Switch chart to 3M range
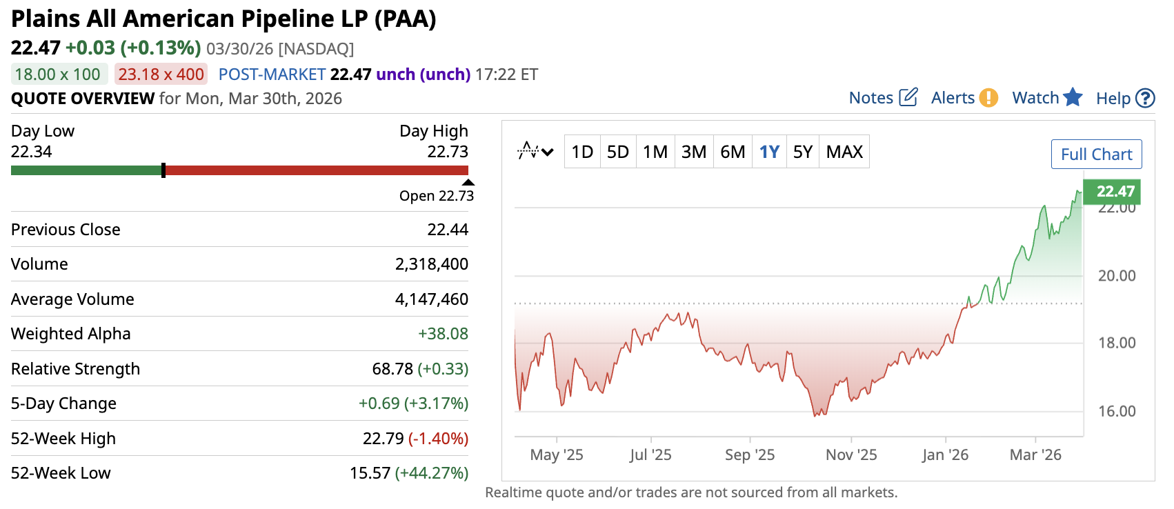 pyautogui.click(x=694, y=152)
